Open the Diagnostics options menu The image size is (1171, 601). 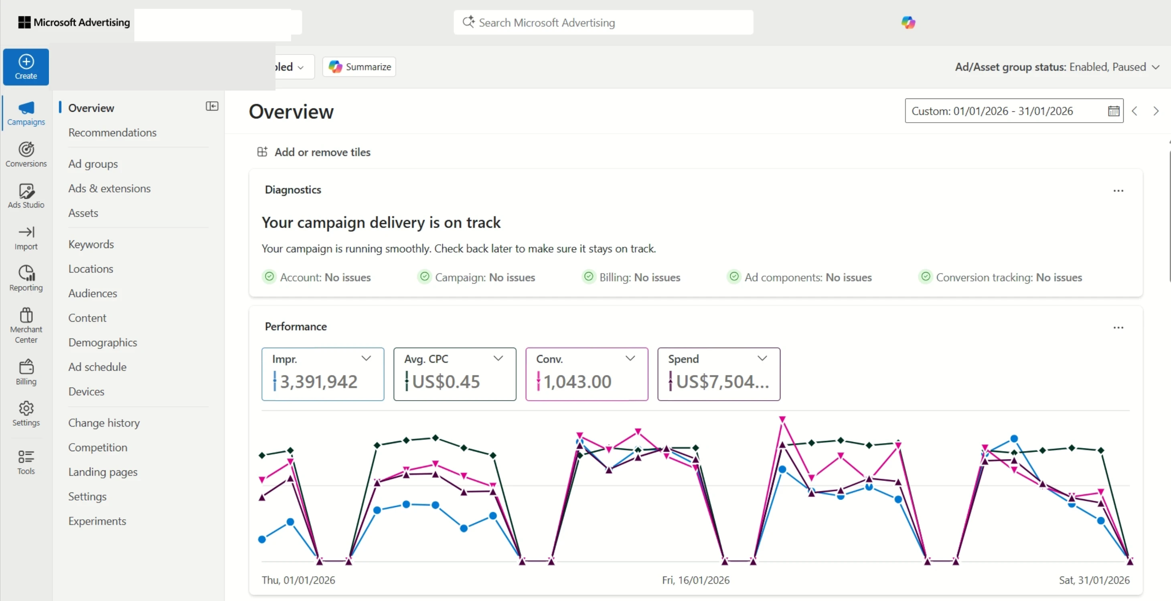pos(1118,190)
